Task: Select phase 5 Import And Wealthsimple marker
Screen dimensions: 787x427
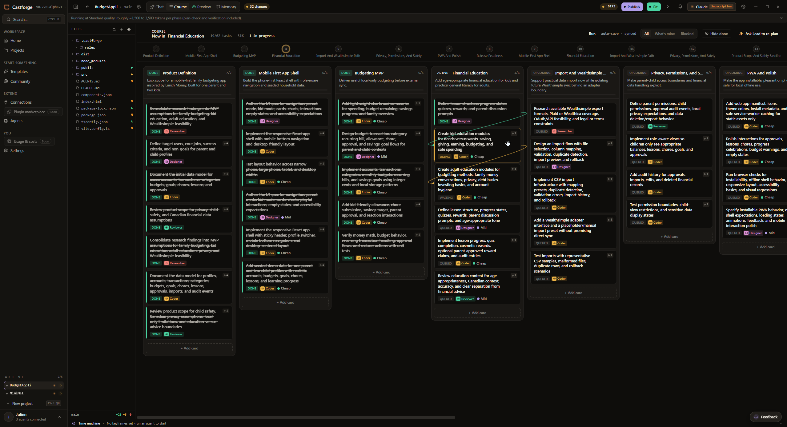Action: click(x=338, y=49)
